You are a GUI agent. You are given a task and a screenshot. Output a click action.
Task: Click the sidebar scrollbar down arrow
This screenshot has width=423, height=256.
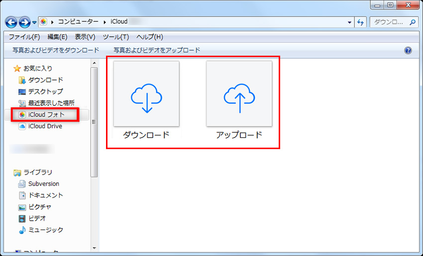pos(94,248)
